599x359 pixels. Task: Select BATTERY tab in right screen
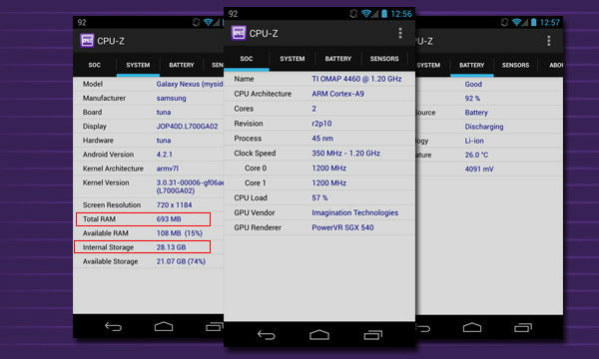(472, 65)
